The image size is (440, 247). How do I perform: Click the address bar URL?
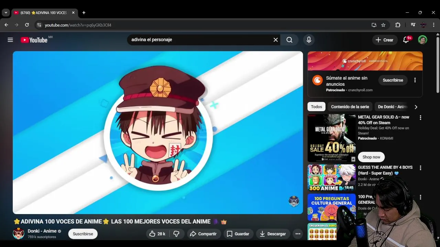tap(78, 25)
